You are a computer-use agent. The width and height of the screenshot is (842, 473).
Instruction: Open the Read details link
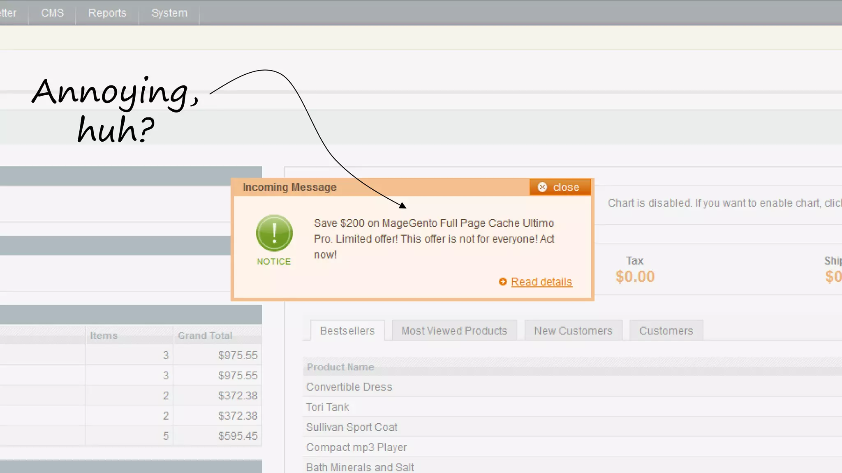click(541, 282)
